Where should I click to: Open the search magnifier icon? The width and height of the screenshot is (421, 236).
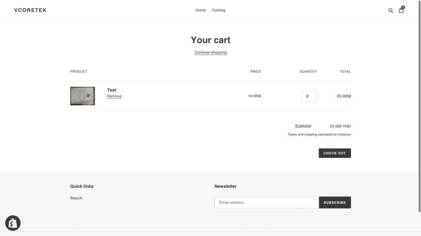390,11
